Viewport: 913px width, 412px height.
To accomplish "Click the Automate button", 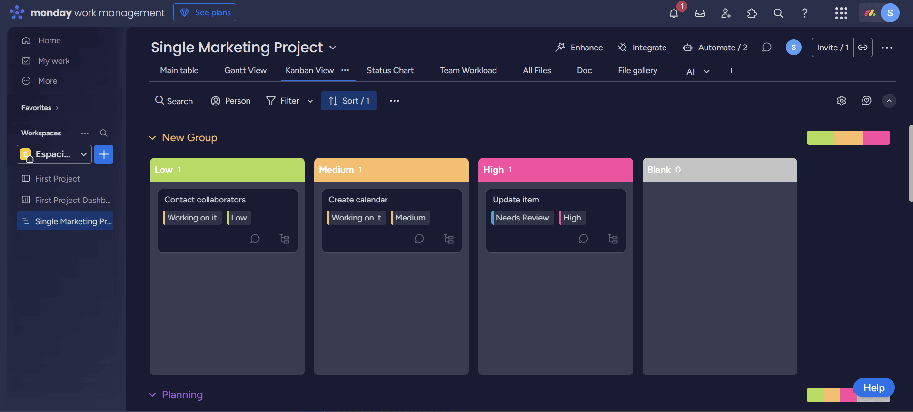I will click(715, 48).
